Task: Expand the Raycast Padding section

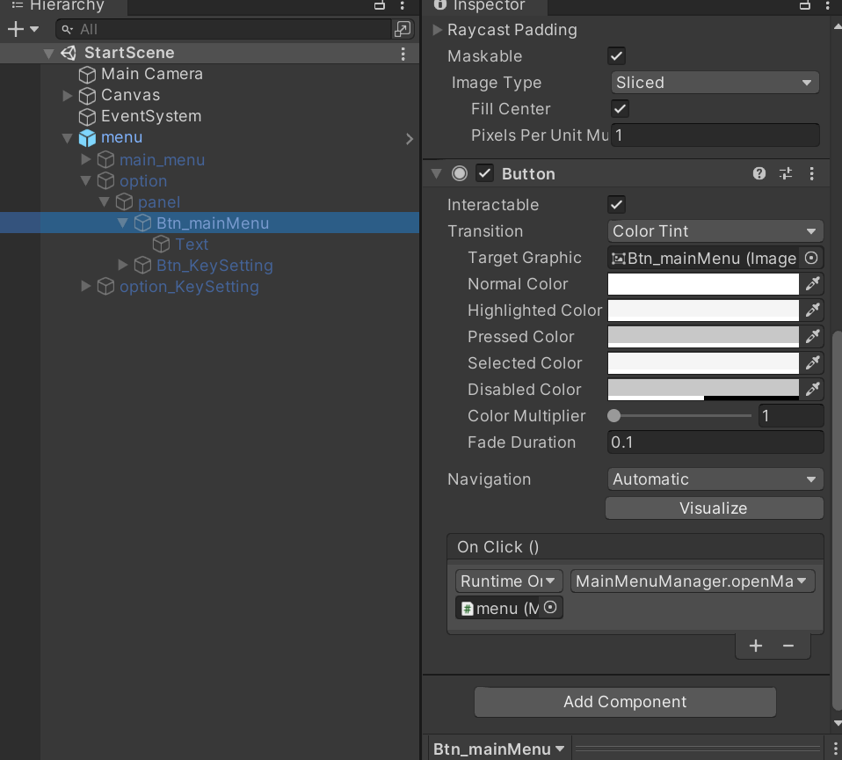Action: pos(437,30)
